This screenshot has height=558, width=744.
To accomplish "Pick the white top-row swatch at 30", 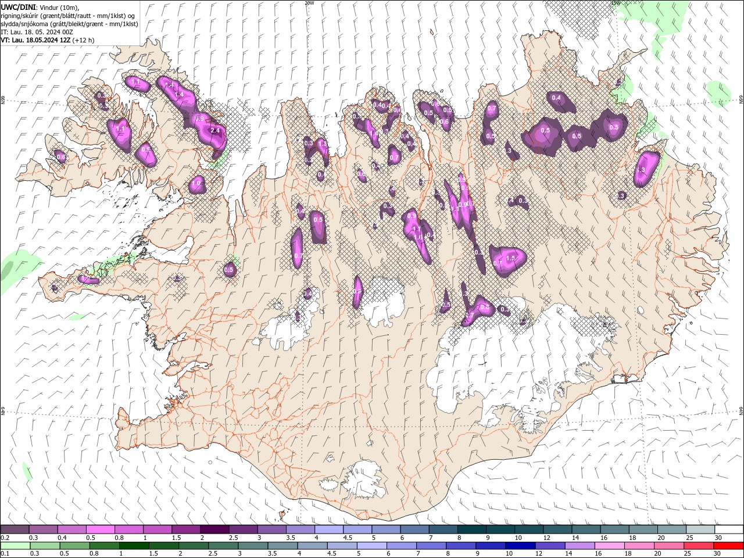I will coord(729,530).
